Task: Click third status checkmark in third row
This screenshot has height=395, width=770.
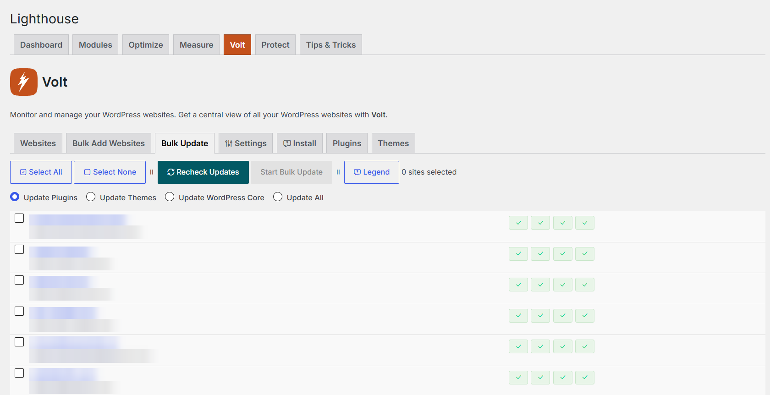Action: (x=563, y=285)
